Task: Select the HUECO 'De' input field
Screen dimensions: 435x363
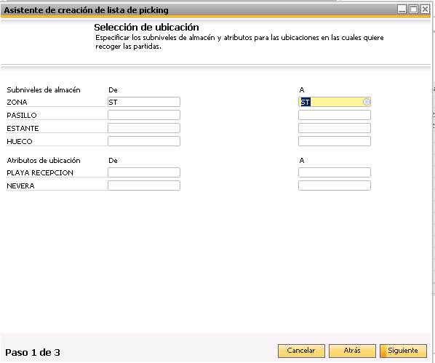Action: 144,141
